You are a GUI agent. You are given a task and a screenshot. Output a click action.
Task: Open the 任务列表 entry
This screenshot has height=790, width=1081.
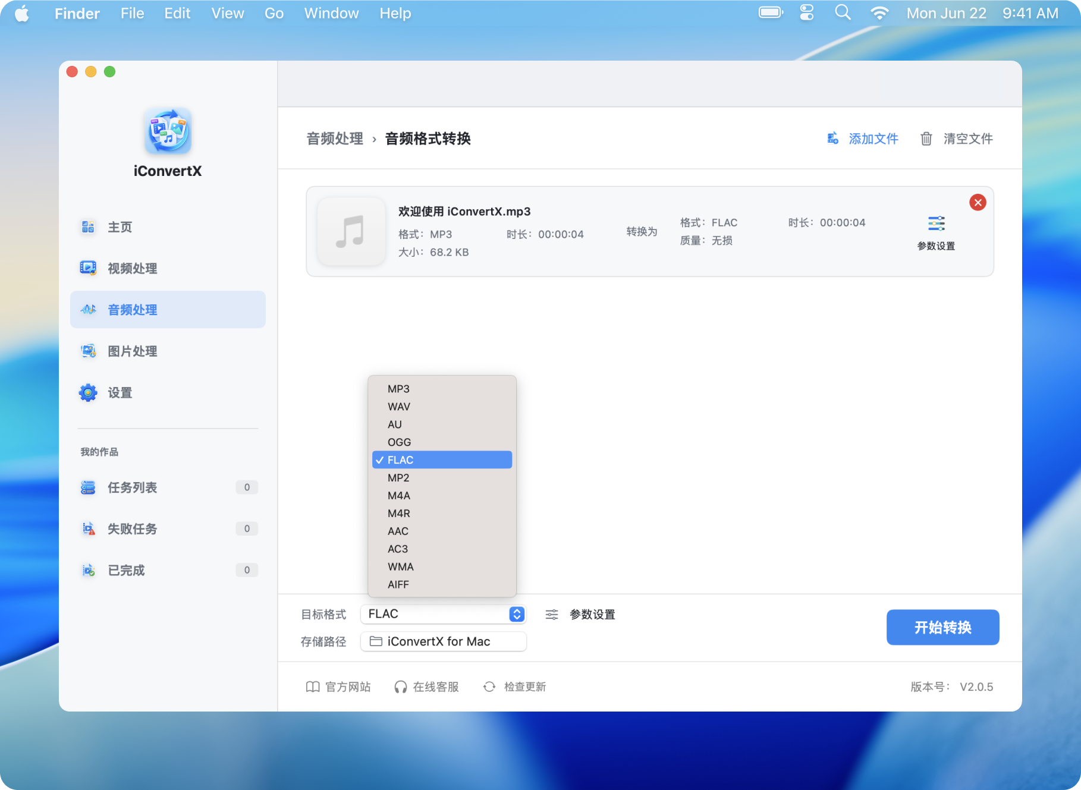pos(168,487)
